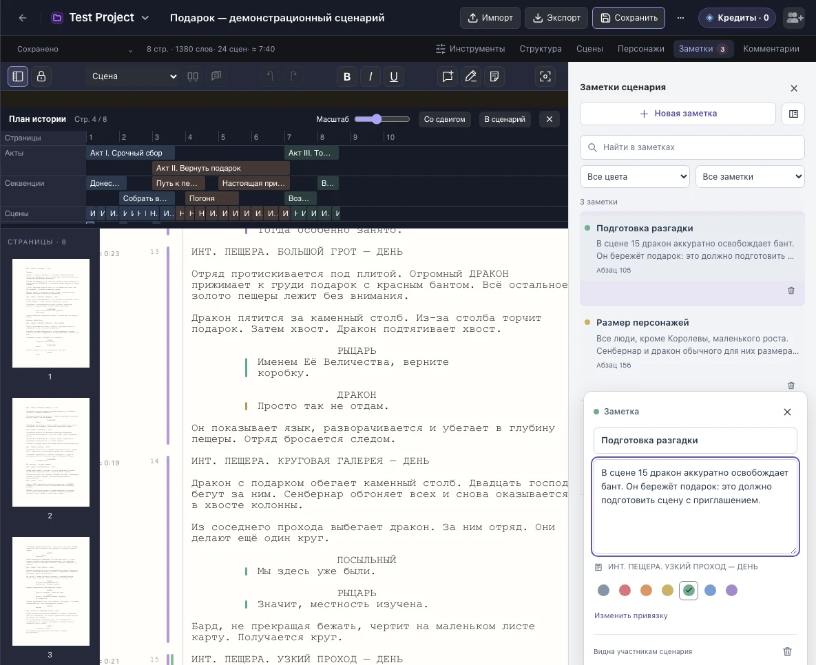Open the Все цвета filter dropdown
The width and height of the screenshot is (816, 665).
(x=635, y=177)
